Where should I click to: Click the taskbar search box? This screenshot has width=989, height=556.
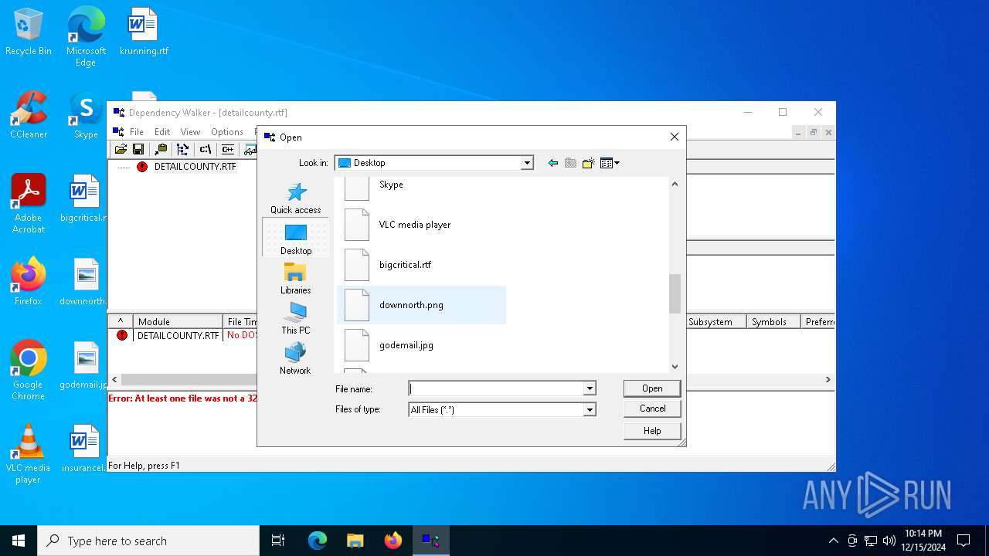tap(148, 541)
